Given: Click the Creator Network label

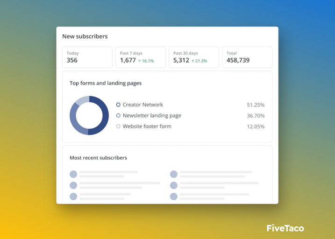Looking at the screenshot, I should pyautogui.click(x=143, y=105).
